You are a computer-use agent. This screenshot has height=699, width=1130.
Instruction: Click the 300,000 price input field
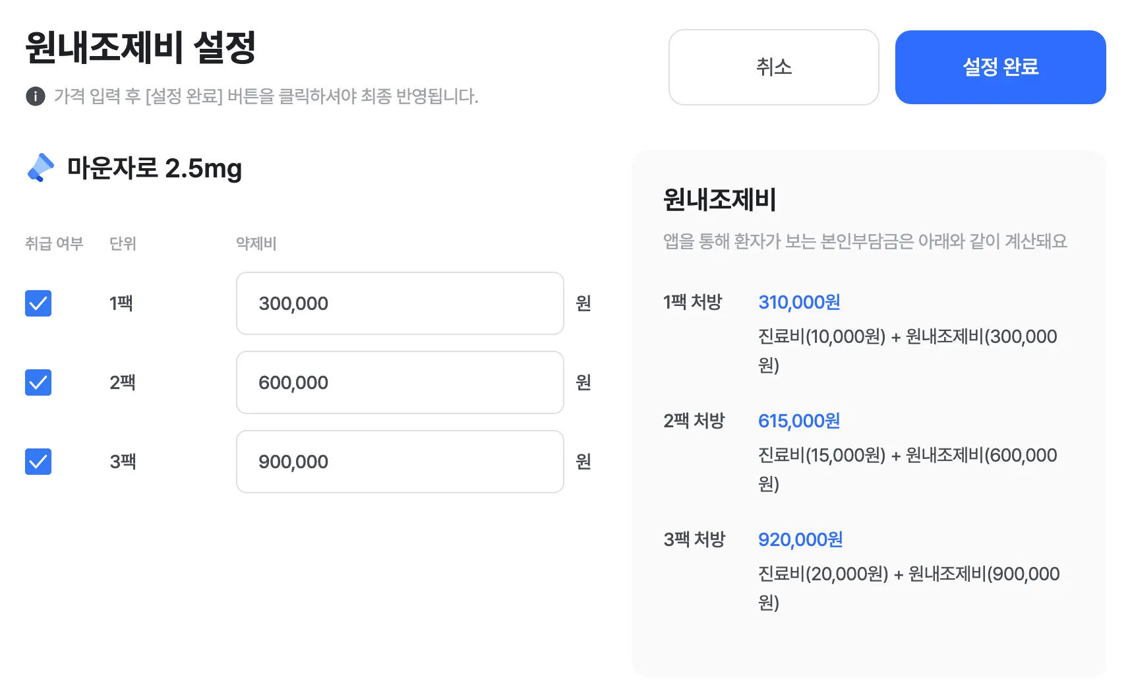point(400,303)
